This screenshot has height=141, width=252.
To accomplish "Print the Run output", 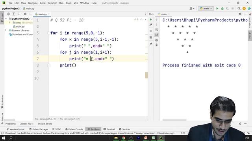I will pyautogui.click(x=157, y=40).
